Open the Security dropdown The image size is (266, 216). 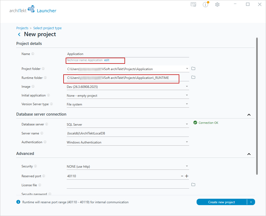click(x=128, y=166)
